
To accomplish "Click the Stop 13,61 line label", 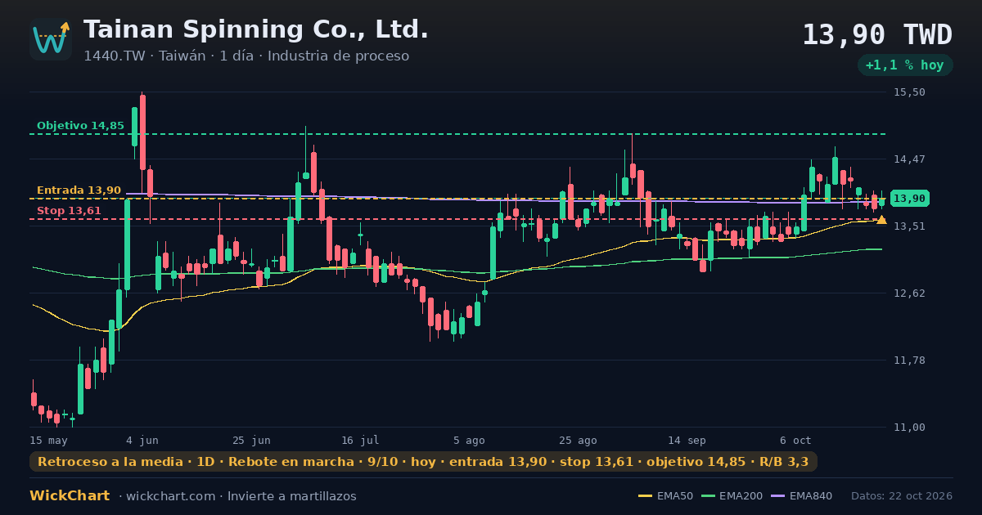I will tap(69, 211).
